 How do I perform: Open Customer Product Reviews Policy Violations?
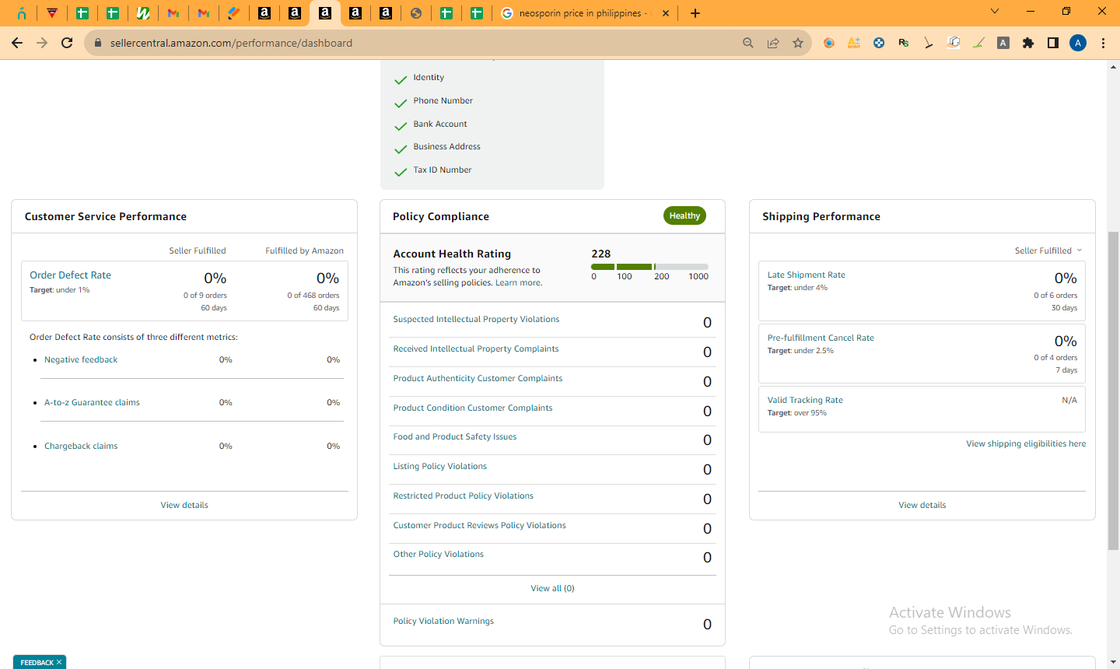click(480, 525)
